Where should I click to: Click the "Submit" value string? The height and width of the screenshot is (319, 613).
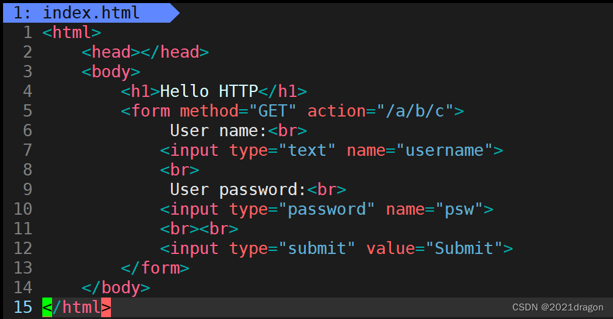tap(464, 248)
